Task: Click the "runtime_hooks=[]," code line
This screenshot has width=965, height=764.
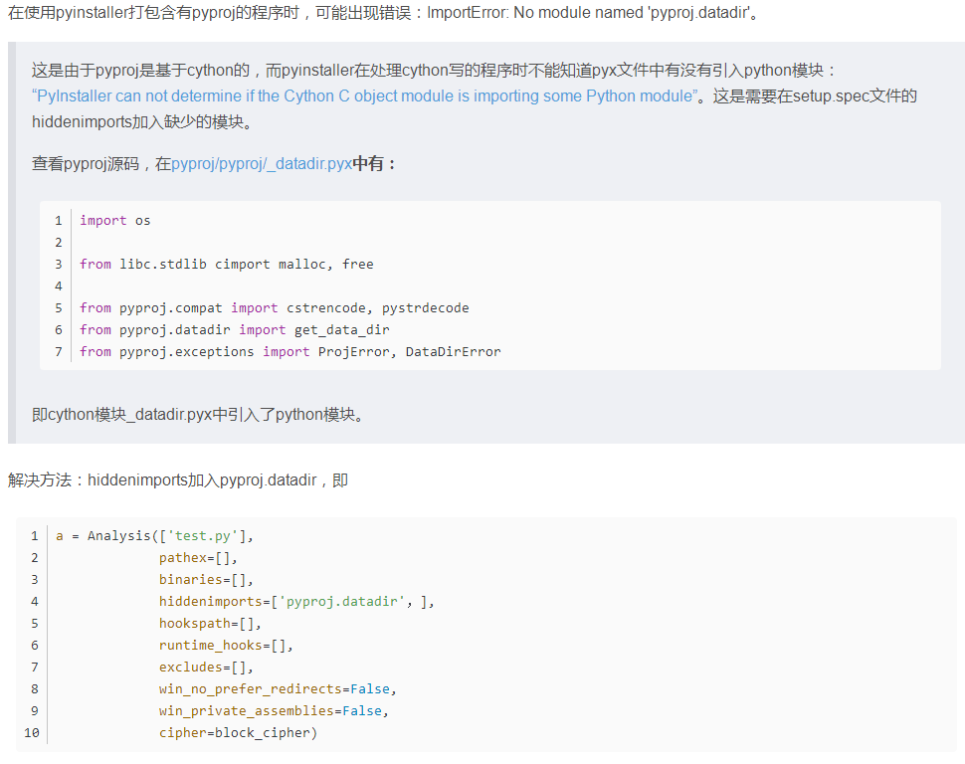Action: click(226, 646)
